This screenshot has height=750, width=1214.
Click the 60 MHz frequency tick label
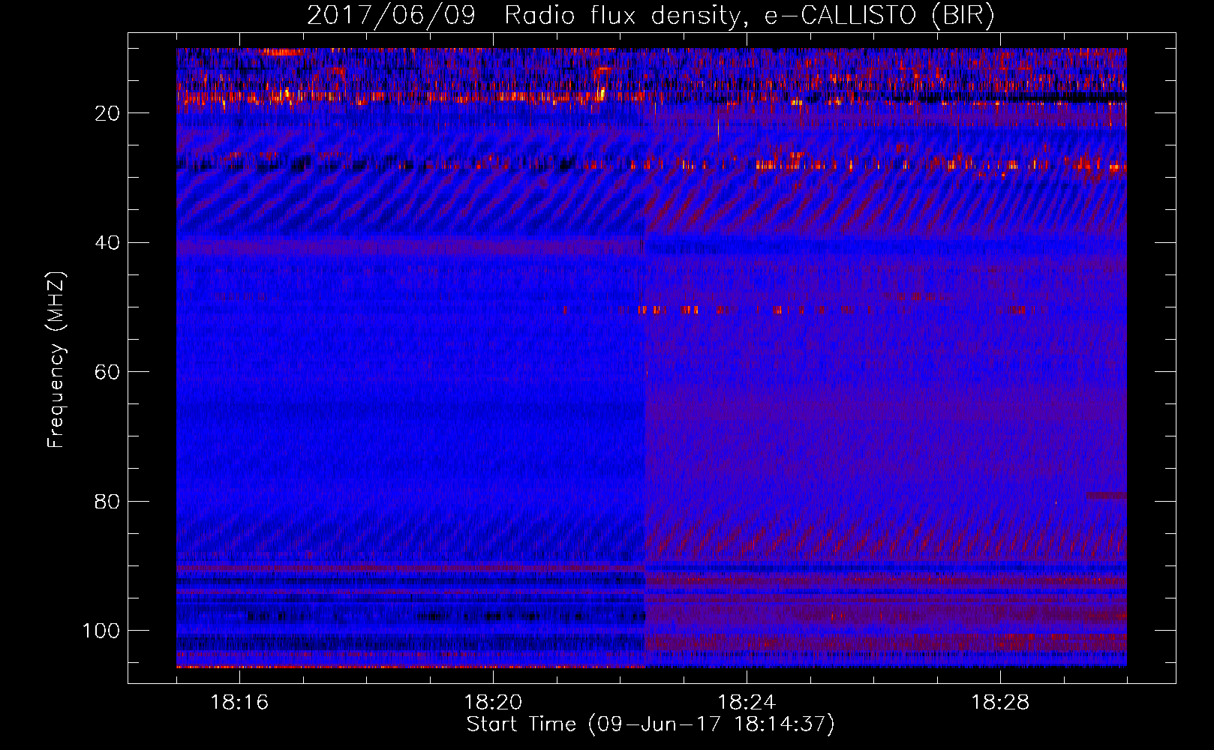tap(107, 372)
